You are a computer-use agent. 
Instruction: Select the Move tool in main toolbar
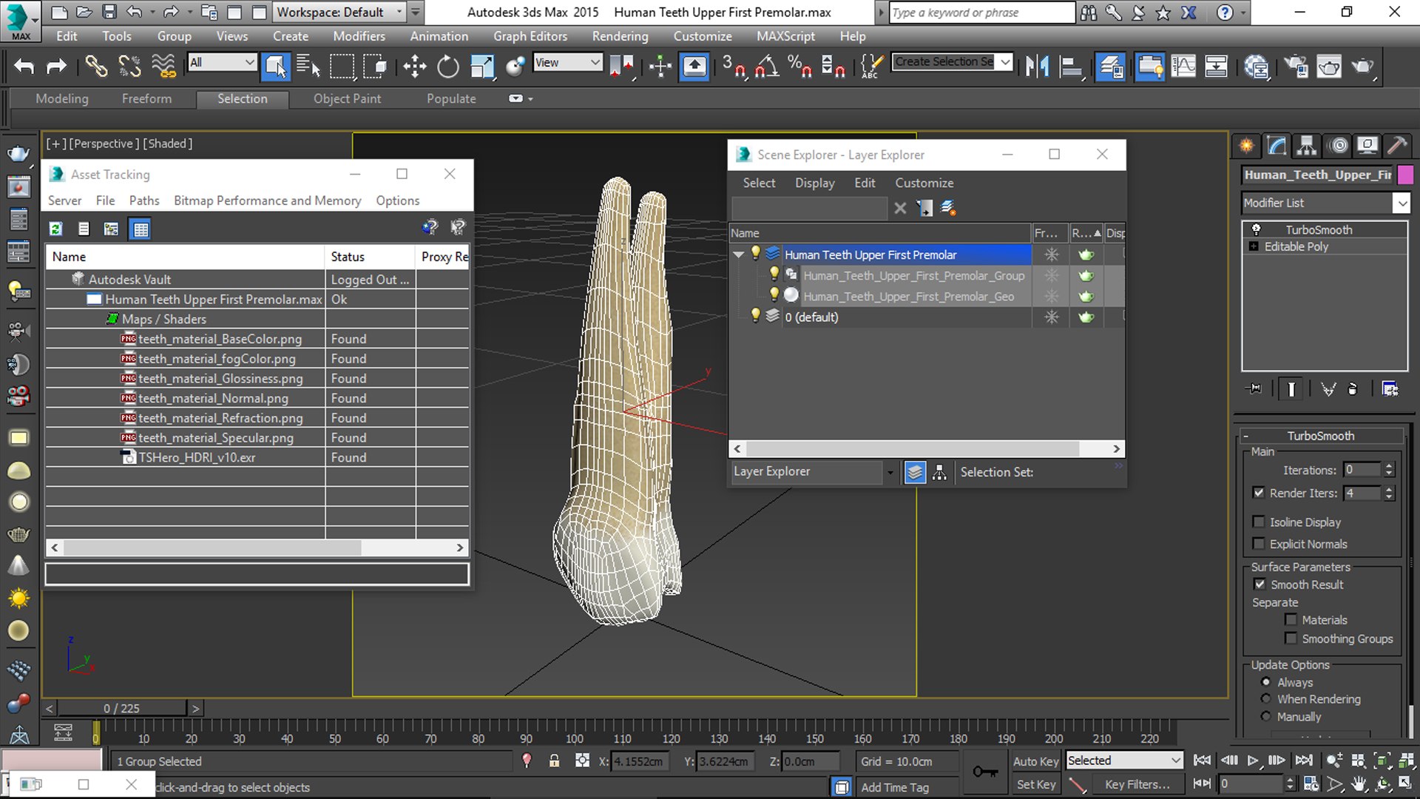[x=414, y=67]
